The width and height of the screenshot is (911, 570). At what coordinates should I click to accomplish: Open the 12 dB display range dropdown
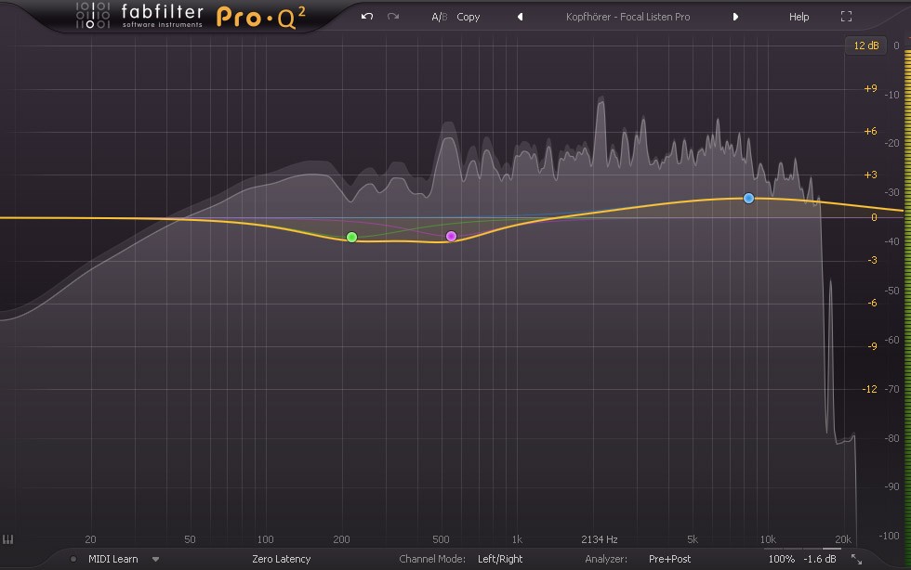click(865, 45)
